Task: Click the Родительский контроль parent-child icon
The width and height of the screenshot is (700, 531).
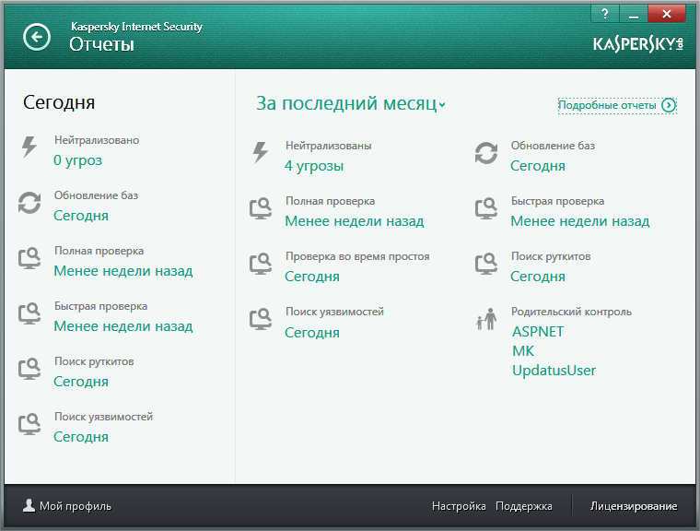Action: coord(486,319)
